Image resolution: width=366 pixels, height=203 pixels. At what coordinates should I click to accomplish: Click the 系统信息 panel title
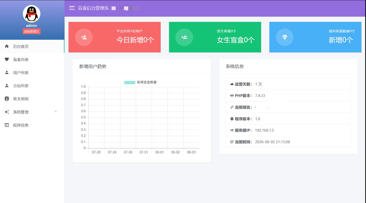pyautogui.click(x=235, y=66)
